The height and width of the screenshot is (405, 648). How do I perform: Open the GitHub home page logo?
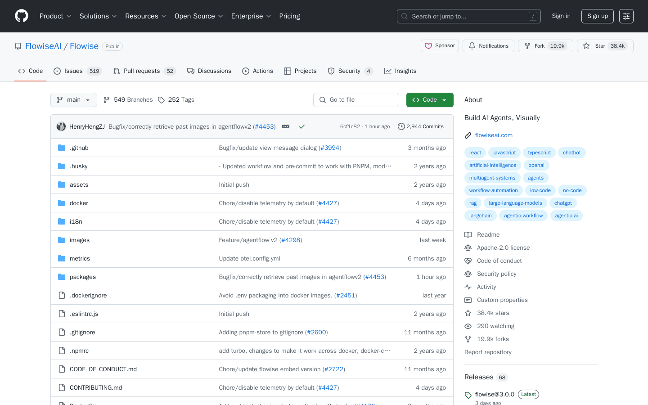pyautogui.click(x=21, y=16)
